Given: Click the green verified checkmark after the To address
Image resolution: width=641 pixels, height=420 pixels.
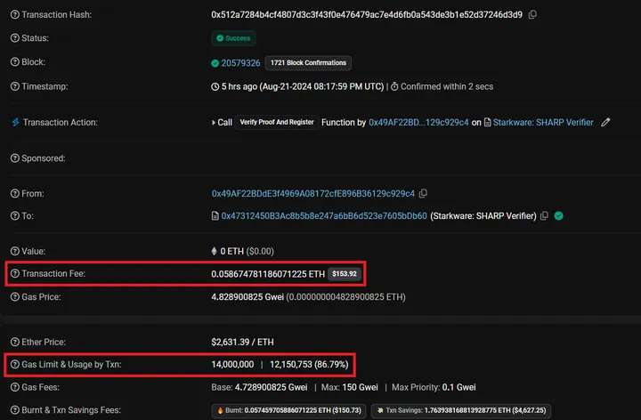Looking at the screenshot, I should pyautogui.click(x=558, y=216).
